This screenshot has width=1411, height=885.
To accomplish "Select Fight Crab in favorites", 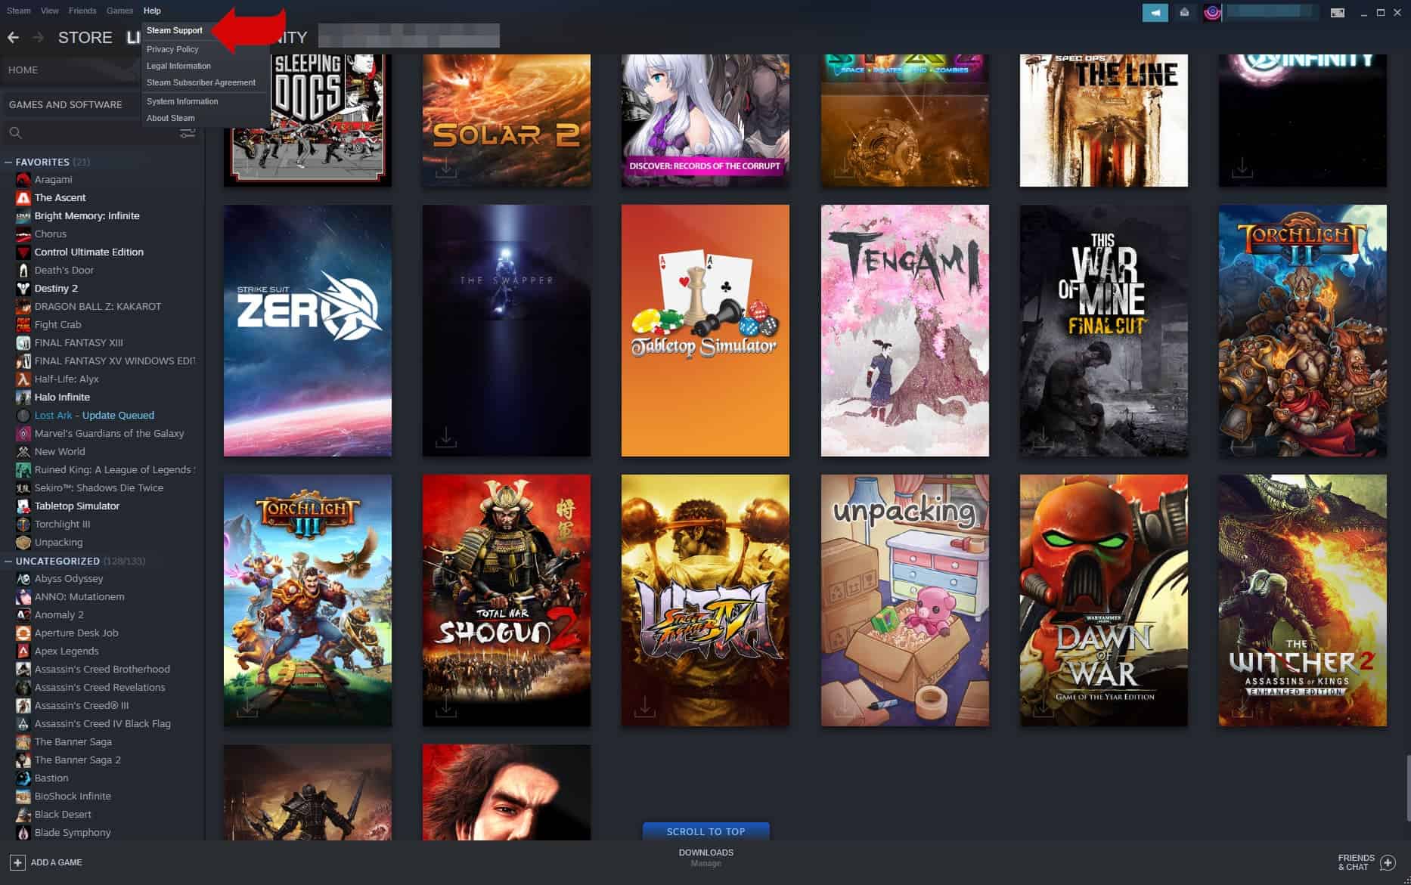I will pos(57,324).
